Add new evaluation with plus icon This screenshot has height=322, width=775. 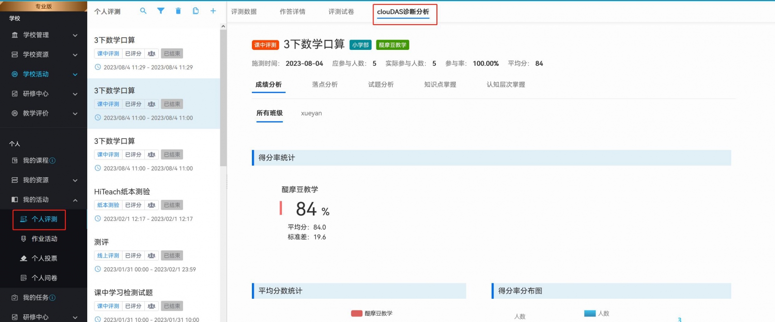pos(213,11)
